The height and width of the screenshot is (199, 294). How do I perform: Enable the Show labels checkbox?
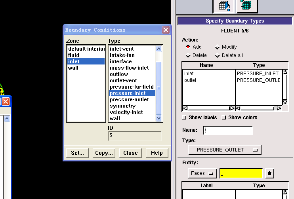(184, 118)
